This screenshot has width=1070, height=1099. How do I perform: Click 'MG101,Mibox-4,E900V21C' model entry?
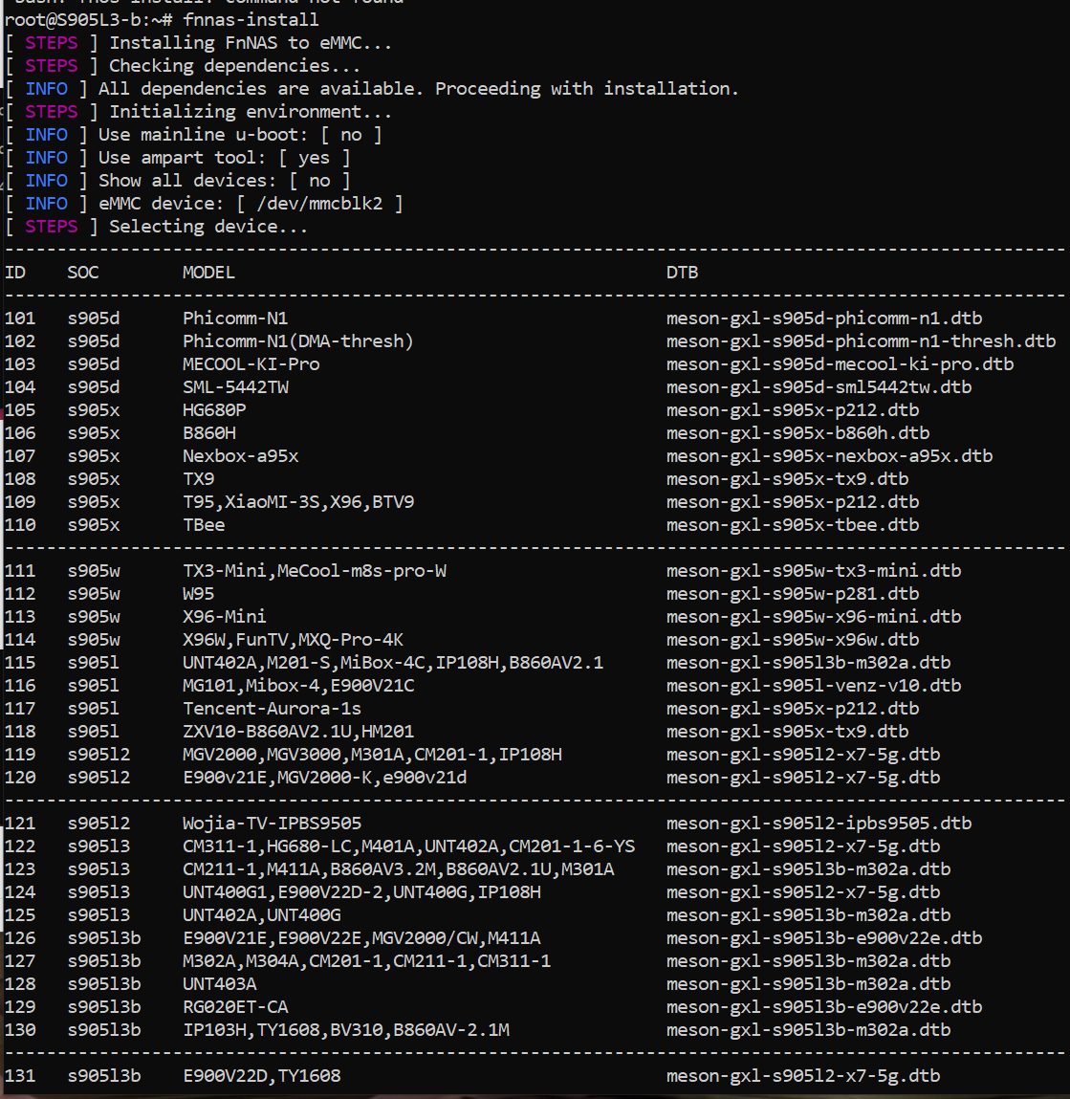click(x=298, y=686)
